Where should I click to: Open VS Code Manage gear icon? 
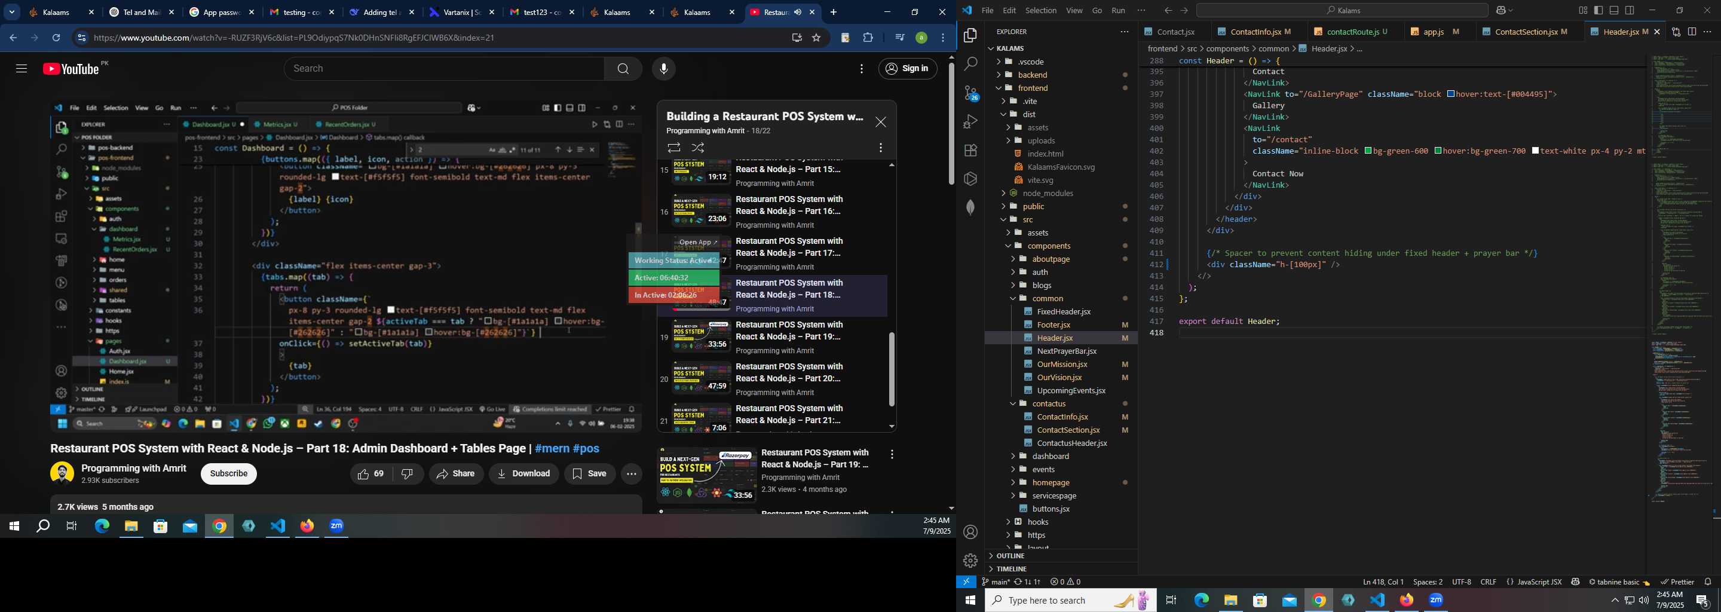(x=970, y=561)
